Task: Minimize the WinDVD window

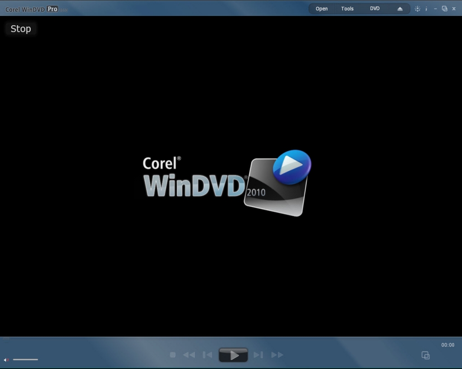Action: click(435, 9)
